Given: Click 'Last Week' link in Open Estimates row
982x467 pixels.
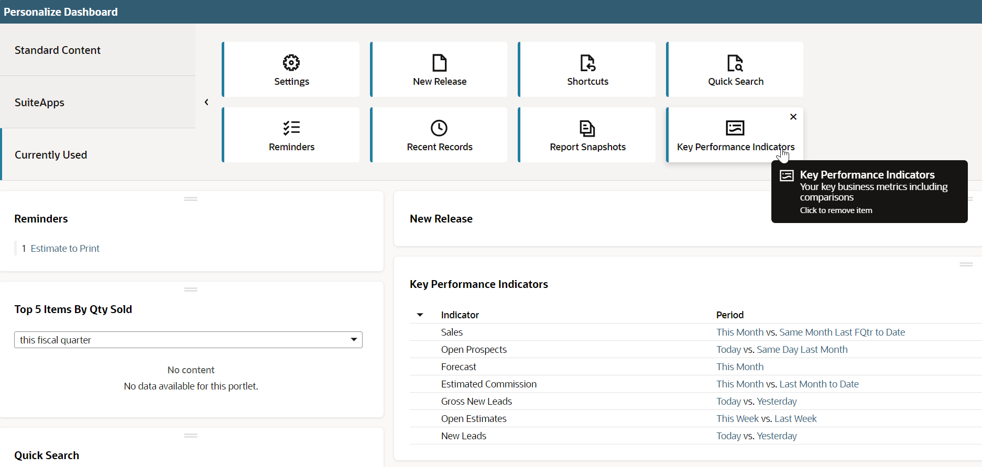Looking at the screenshot, I should [795, 419].
